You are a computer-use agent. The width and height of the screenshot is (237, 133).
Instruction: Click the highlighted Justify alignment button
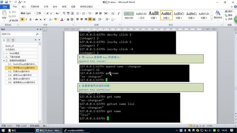coord(90,19)
